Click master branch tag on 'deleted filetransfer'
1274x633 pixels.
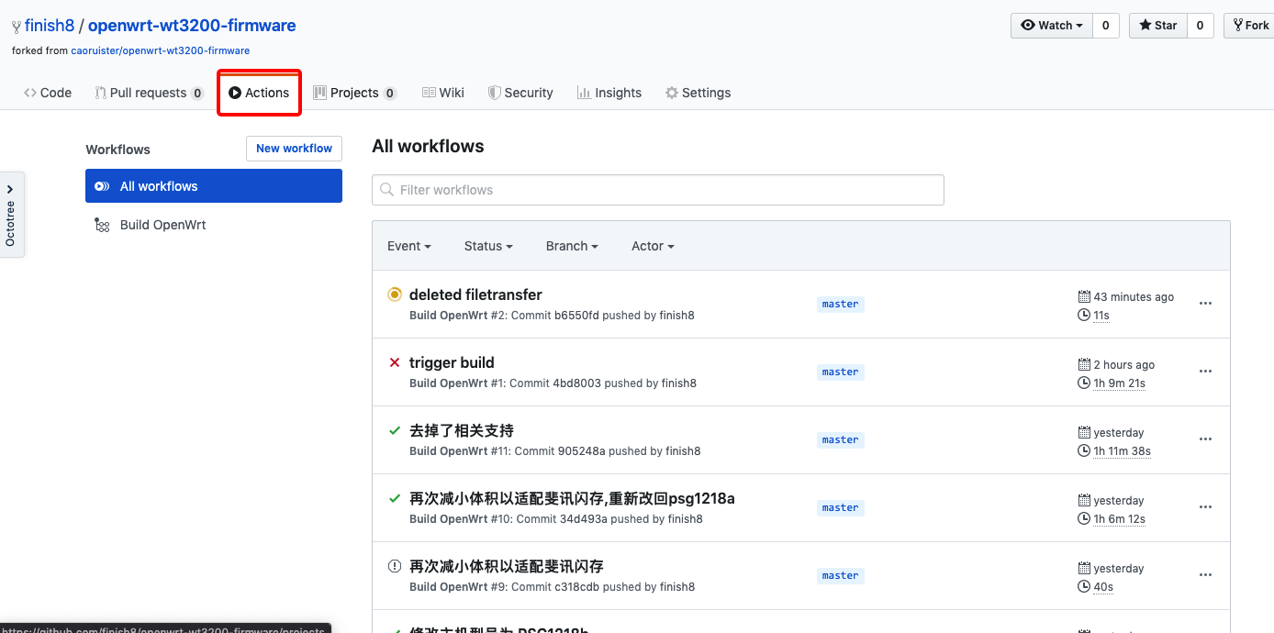pos(840,304)
